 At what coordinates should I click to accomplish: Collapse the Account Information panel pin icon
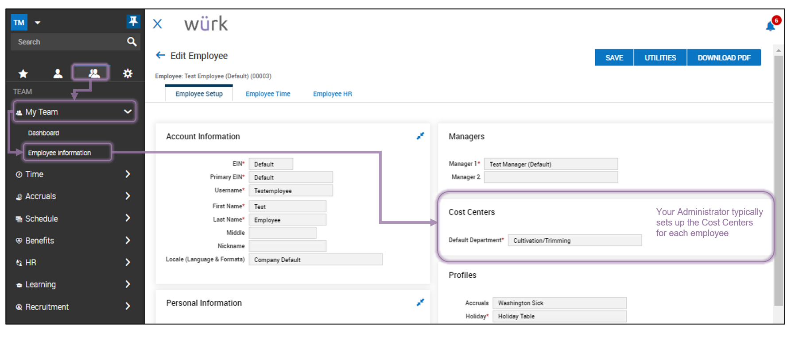click(420, 136)
